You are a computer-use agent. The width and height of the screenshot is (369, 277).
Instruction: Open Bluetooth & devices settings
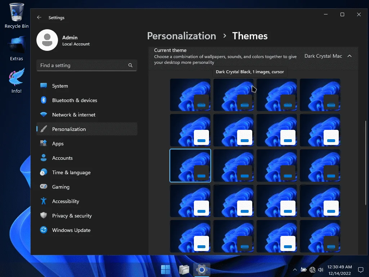[x=86, y=100]
